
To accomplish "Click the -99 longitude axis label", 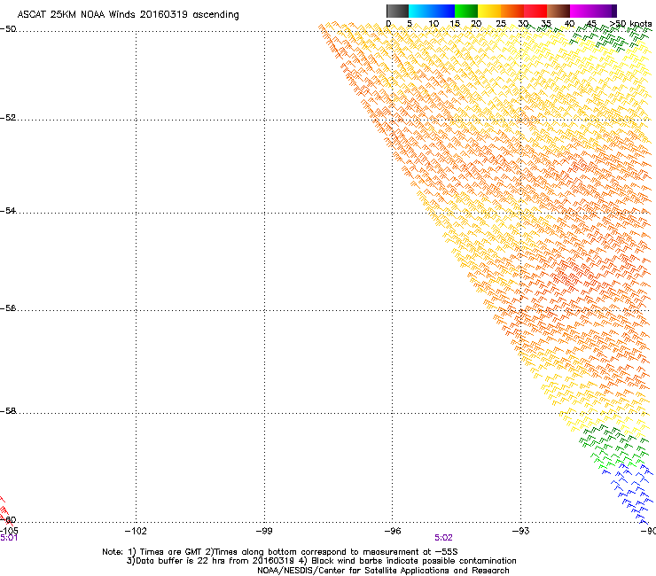I will 264,531.
